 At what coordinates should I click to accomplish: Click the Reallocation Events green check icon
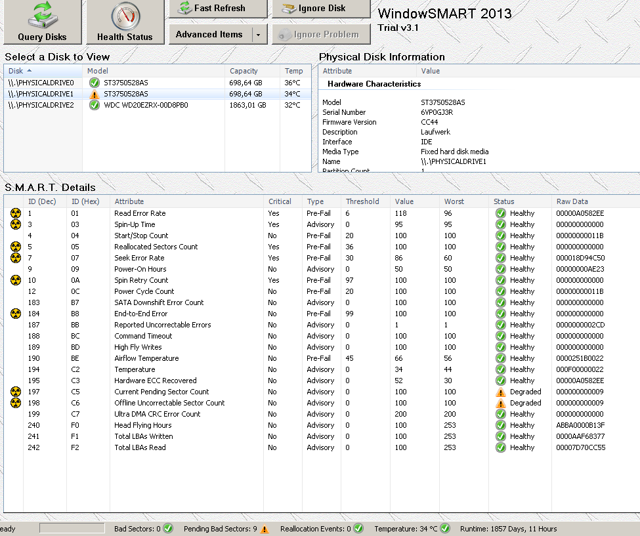point(358,528)
